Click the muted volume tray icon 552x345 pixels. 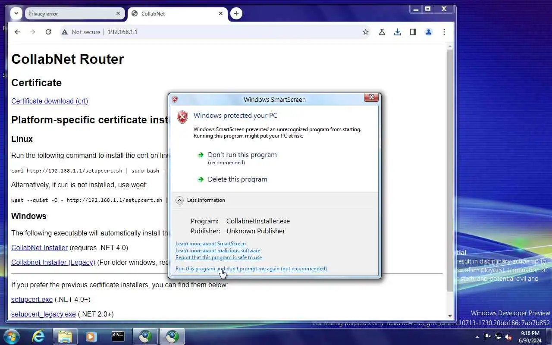[508, 337]
